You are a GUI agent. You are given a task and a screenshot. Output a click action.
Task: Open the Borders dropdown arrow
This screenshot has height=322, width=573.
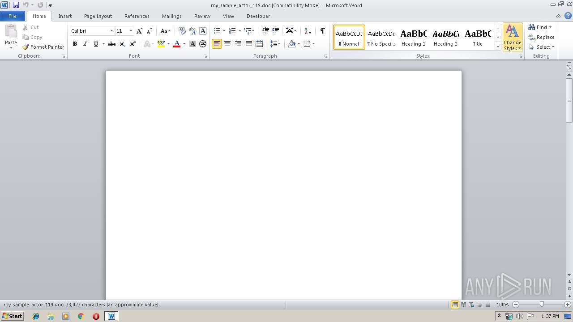click(313, 44)
